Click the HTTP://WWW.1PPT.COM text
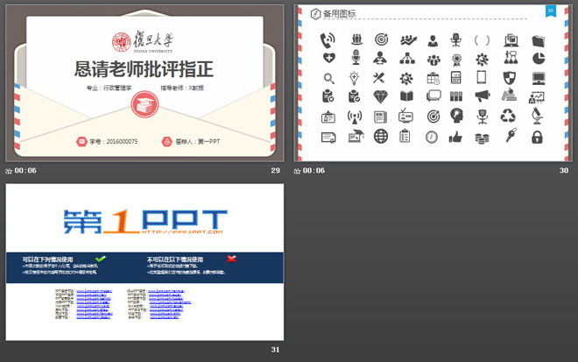This screenshot has width=578, height=362. [x=182, y=232]
